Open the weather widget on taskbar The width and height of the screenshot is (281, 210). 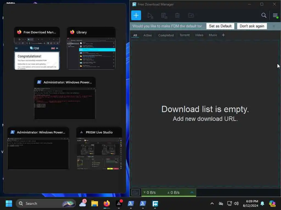tap(83, 203)
